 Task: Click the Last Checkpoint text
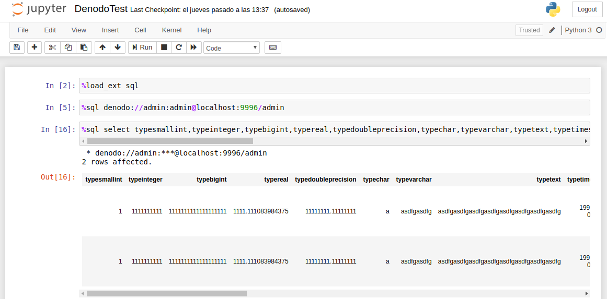tap(199, 10)
